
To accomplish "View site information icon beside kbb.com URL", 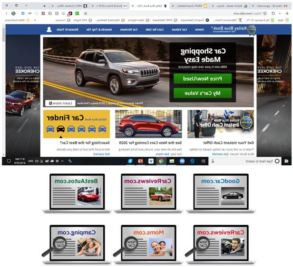I will pyautogui.click(x=265, y=13).
